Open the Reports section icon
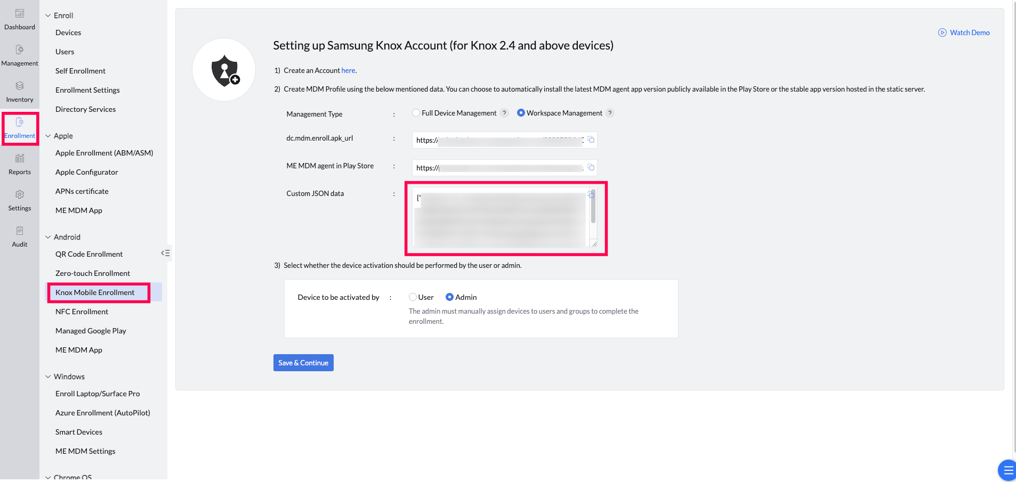 click(x=20, y=159)
